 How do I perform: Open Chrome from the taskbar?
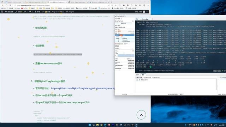101,125
